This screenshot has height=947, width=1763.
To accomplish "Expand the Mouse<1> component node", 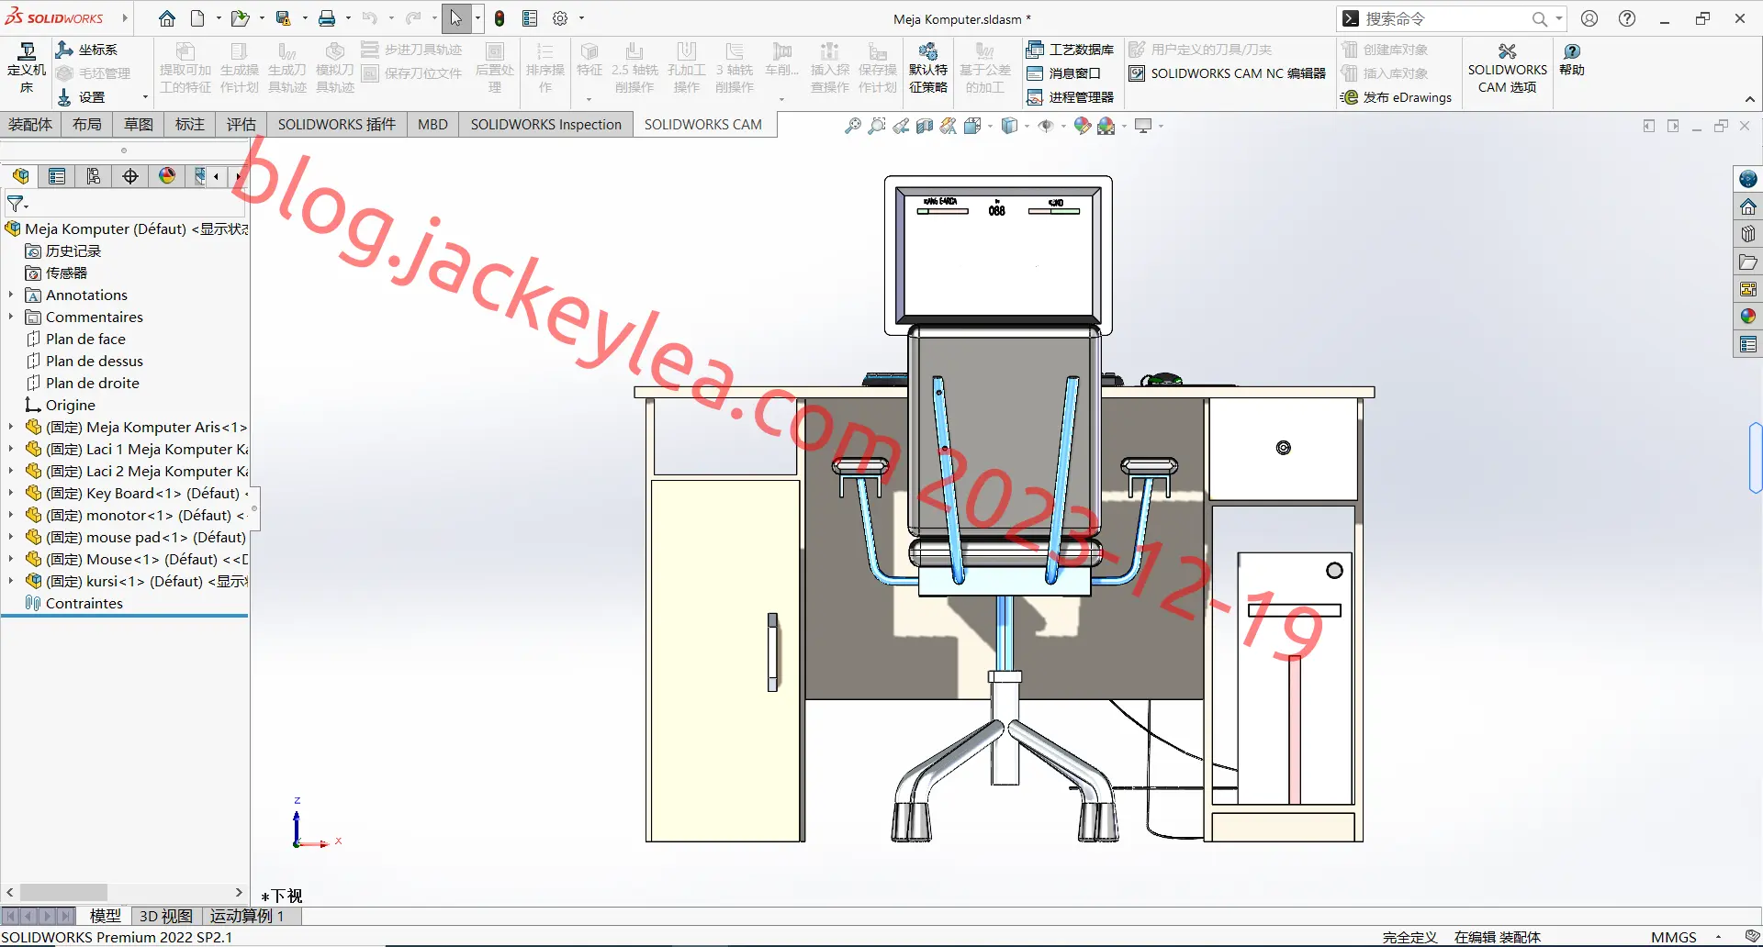I will (x=11, y=559).
